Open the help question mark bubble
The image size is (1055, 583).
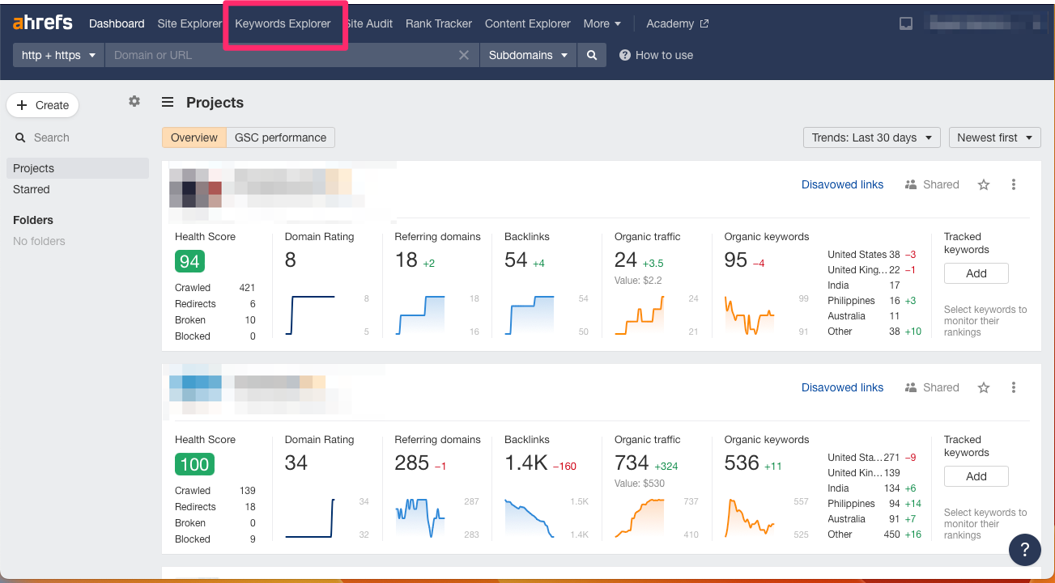click(x=1025, y=550)
